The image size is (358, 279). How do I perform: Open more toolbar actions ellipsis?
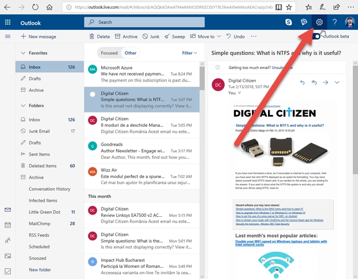pos(254,36)
